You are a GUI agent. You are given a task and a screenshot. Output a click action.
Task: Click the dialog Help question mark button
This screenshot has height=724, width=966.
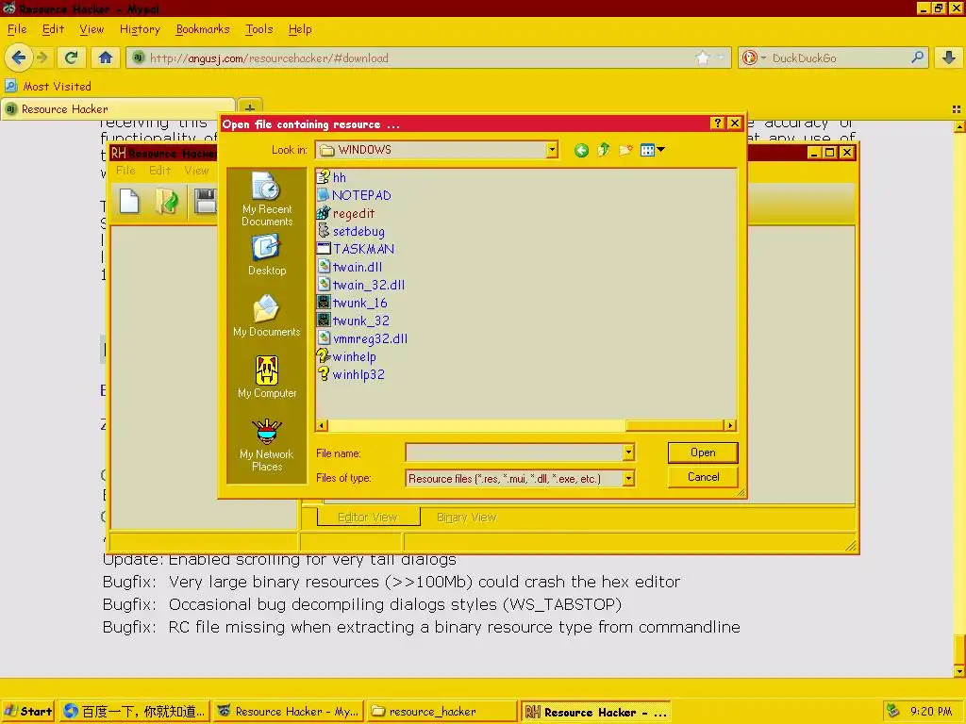[717, 123]
